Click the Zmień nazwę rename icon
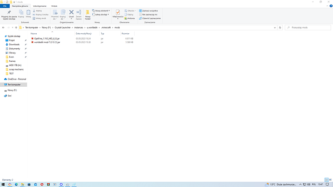Screen dimensions: 333x187 (79, 15)
